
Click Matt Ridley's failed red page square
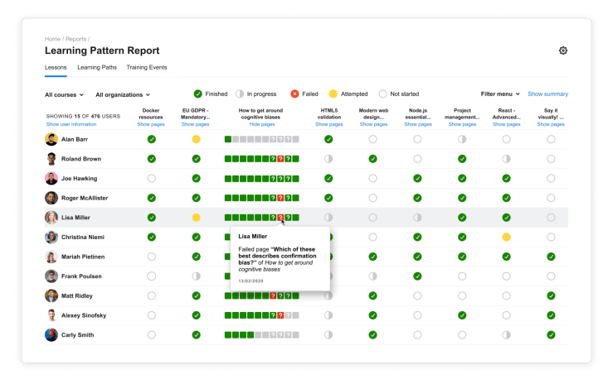[x=273, y=296]
